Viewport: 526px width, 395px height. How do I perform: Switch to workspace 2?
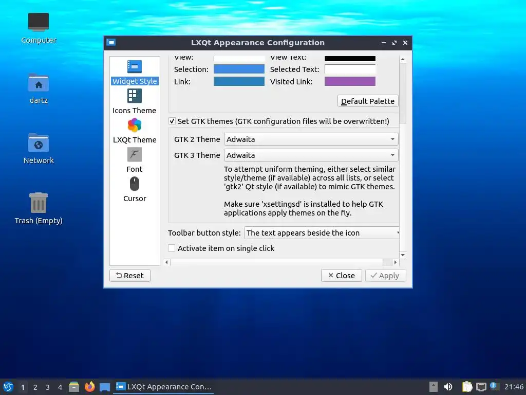click(35, 387)
